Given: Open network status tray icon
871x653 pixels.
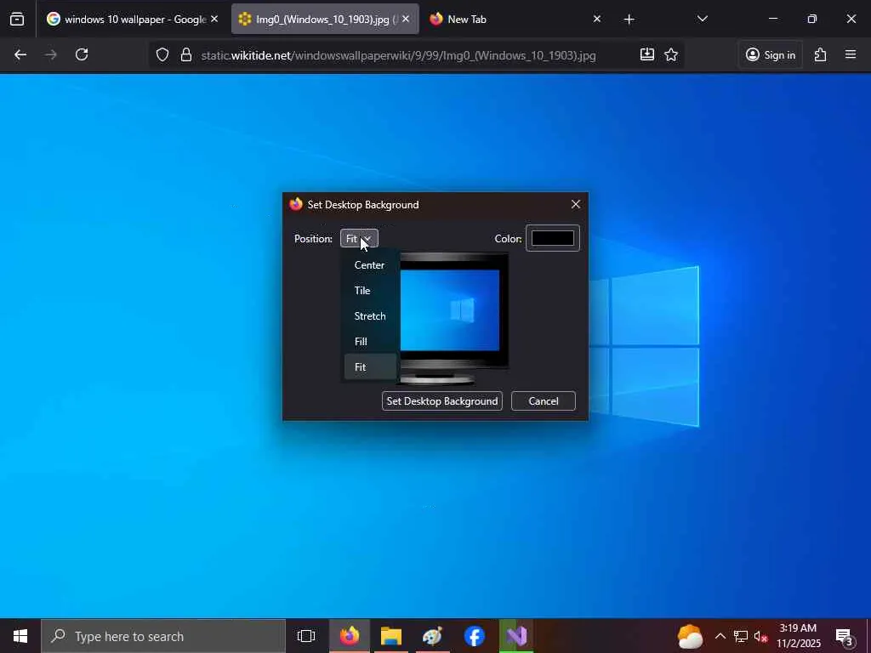Looking at the screenshot, I should coord(741,636).
